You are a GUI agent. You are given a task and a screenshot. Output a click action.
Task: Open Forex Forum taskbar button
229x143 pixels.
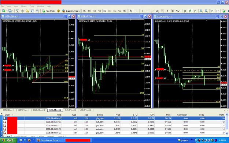tap(49, 140)
